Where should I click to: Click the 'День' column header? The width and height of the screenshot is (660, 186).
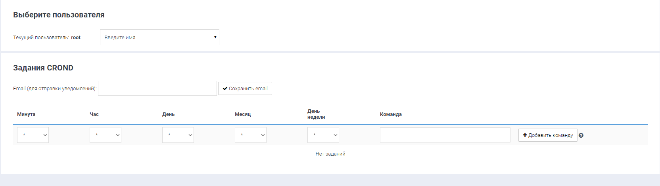coord(169,114)
